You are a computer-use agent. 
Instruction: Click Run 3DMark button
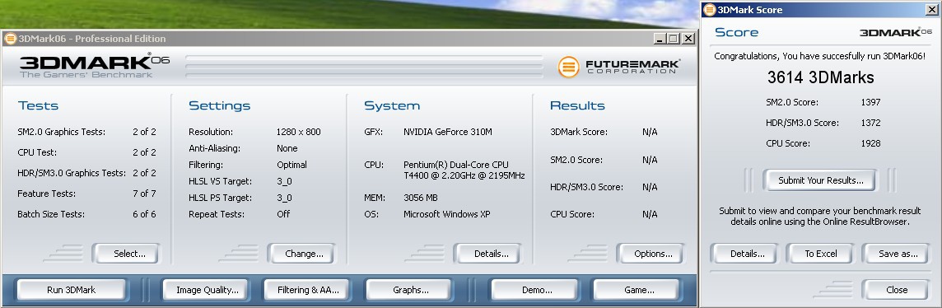(71, 290)
